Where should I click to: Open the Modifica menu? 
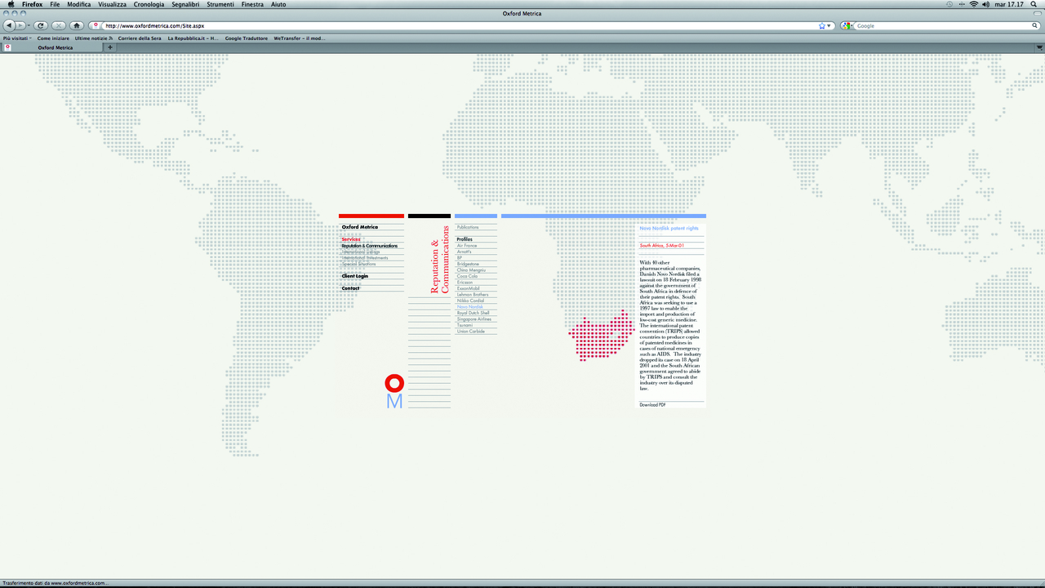pyautogui.click(x=79, y=4)
